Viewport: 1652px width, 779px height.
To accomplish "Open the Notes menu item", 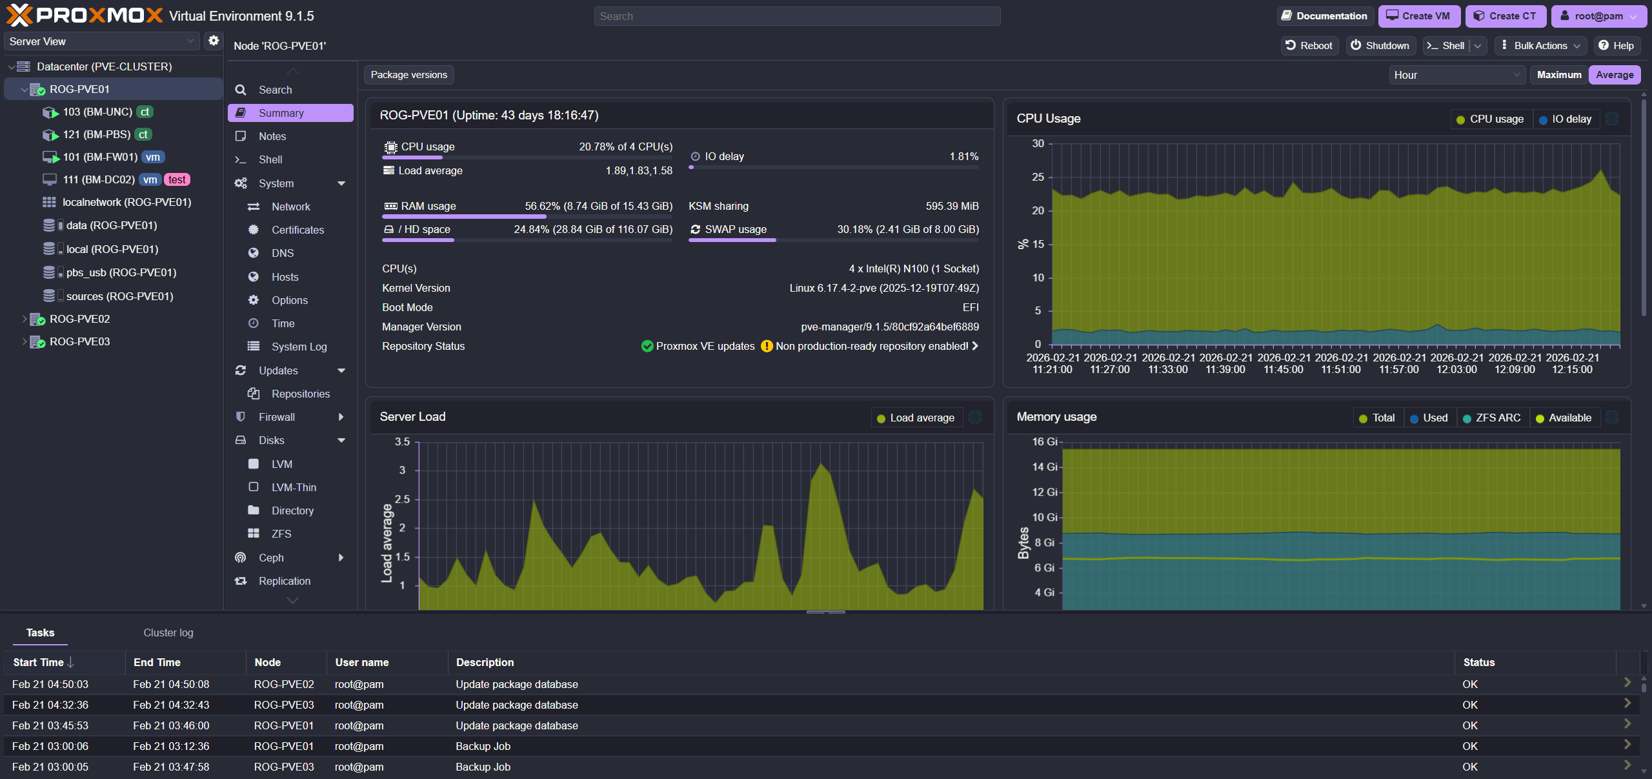I will 272,136.
